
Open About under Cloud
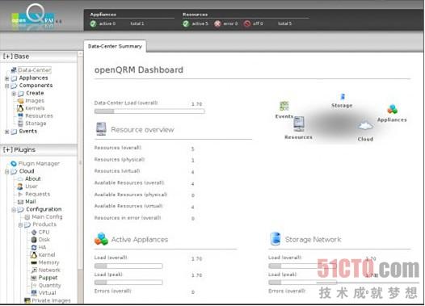coord(33,178)
